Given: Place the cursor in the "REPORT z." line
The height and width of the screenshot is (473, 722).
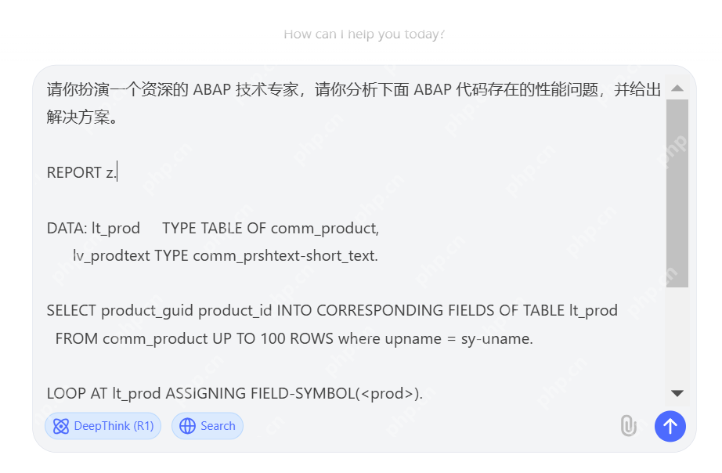Looking at the screenshot, I should click(x=81, y=173).
